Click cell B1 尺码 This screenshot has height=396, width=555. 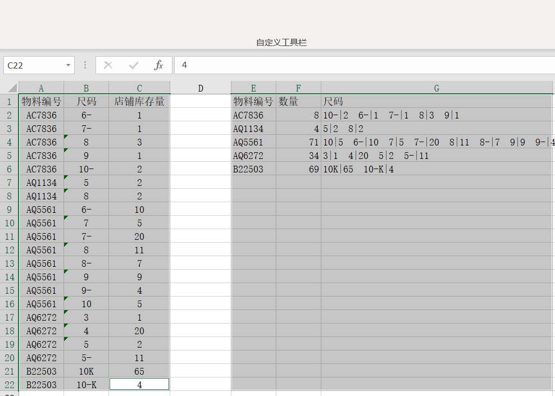coord(86,102)
